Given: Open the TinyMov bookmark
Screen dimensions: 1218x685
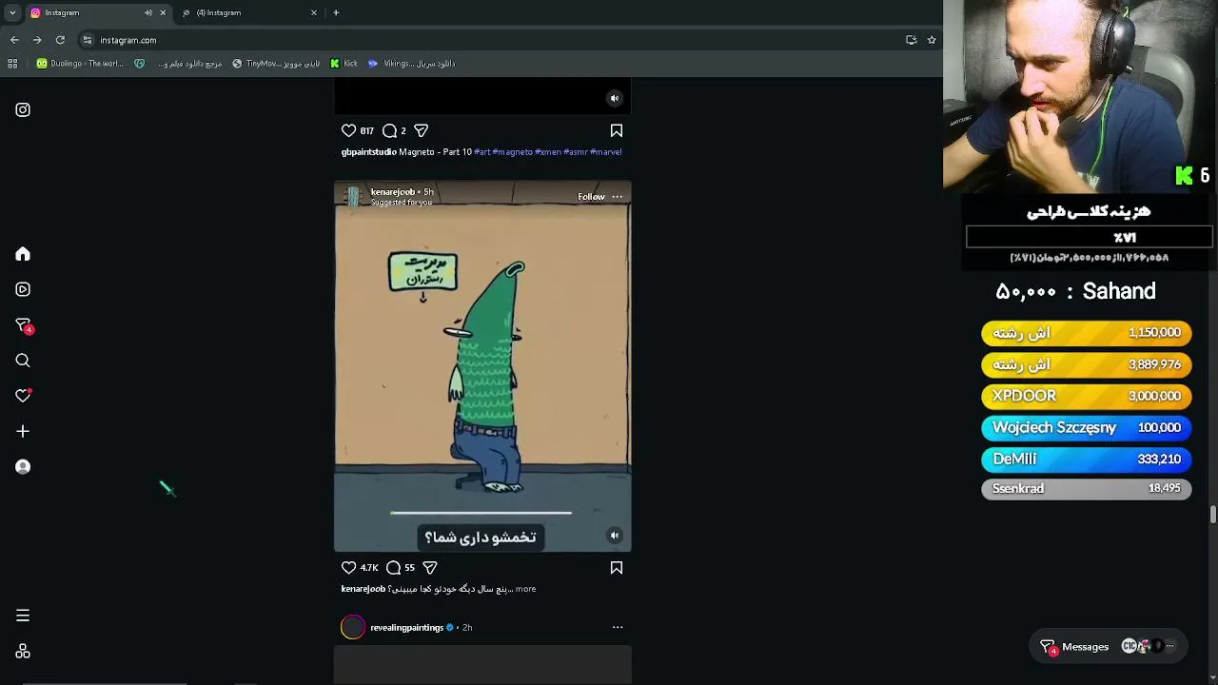Looking at the screenshot, I should tap(276, 64).
